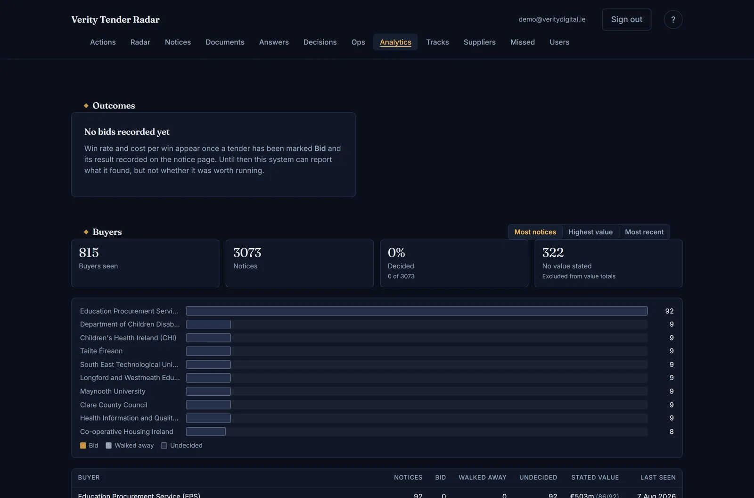Click the NOTICES column header
This screenshot has width=754, height=498.
coord(408,477)
